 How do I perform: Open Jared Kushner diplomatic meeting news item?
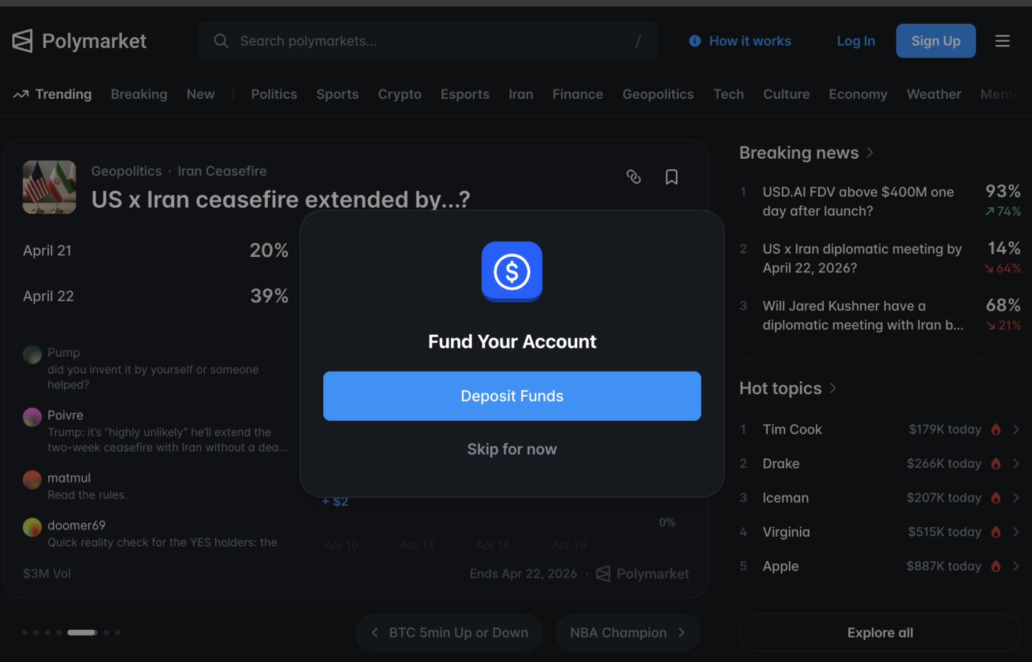coord(880,316)
